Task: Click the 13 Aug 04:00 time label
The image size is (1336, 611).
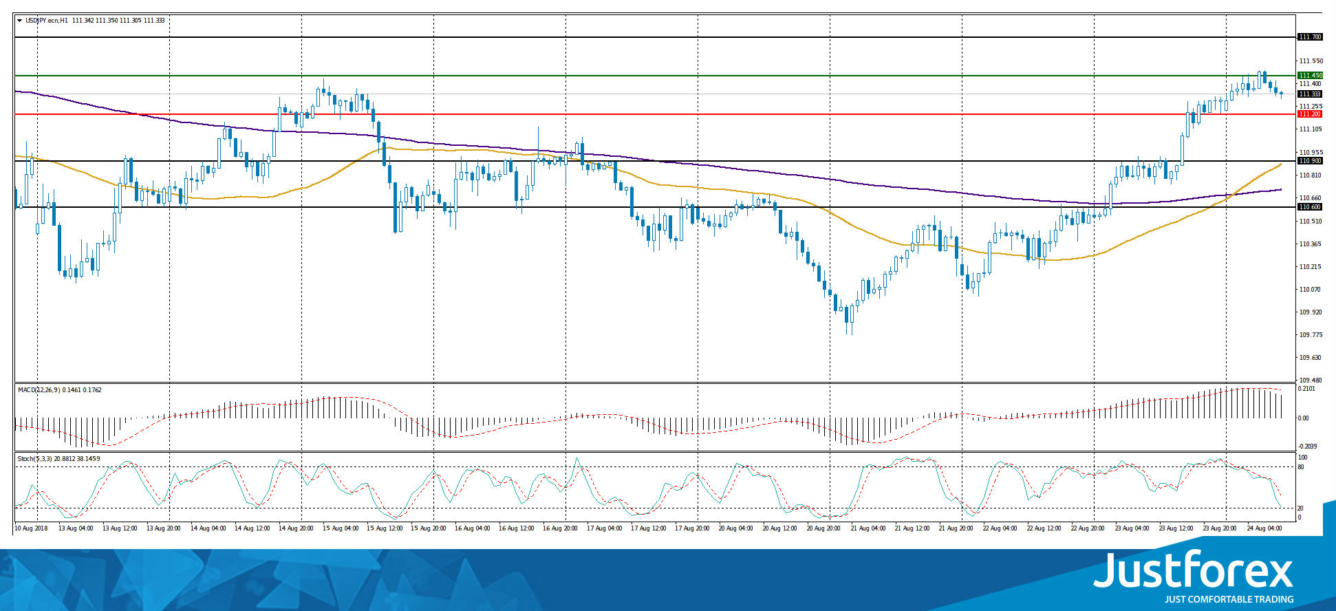Action: point(76,528)
